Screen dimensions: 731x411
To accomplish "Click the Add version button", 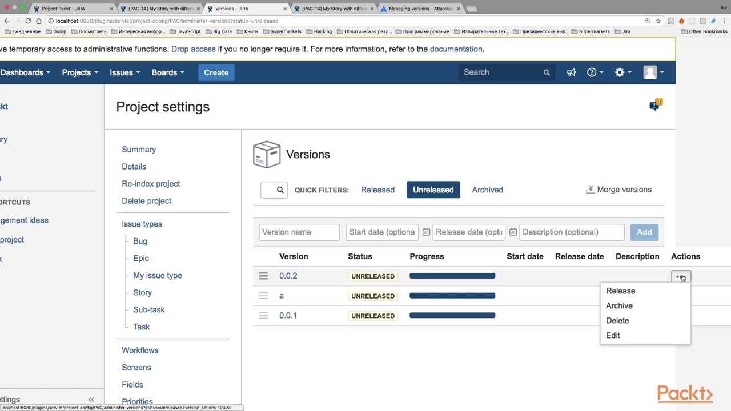I will pos(644,232).
